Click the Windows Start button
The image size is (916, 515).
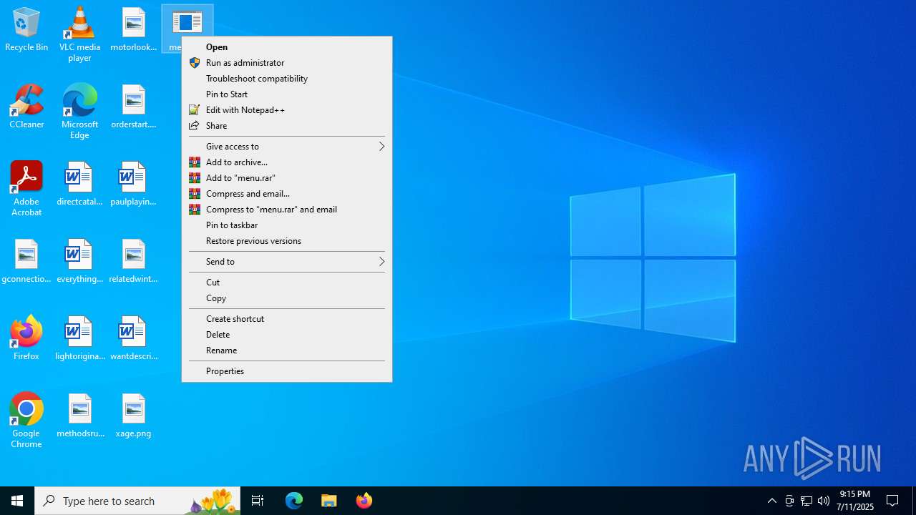point(17,501)
